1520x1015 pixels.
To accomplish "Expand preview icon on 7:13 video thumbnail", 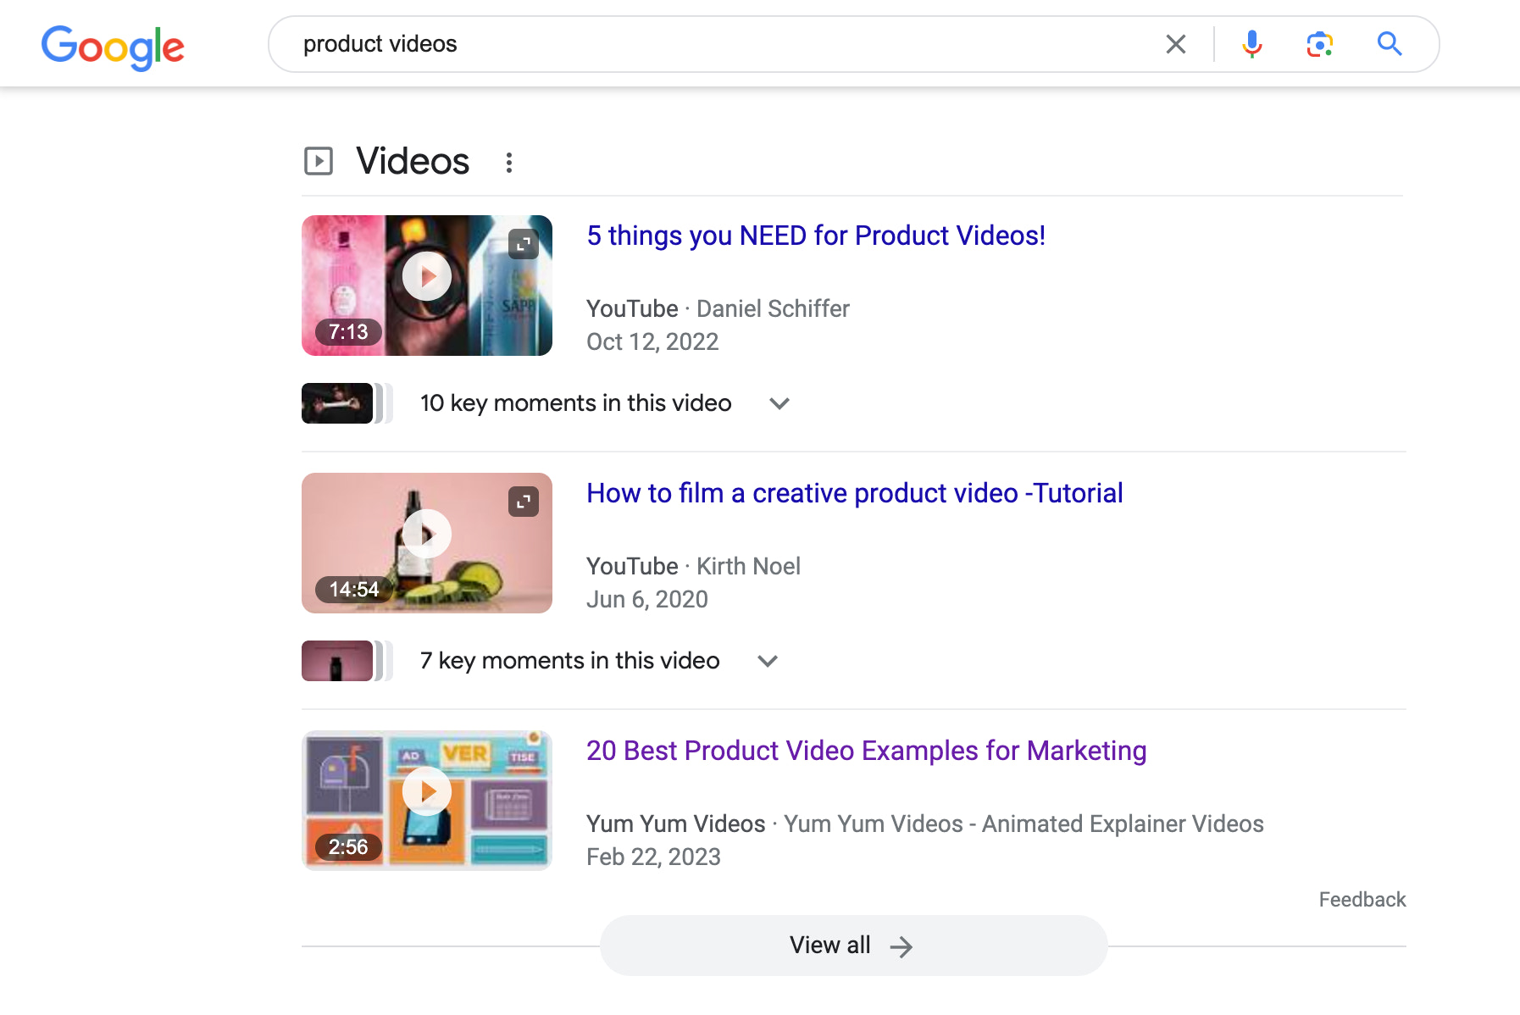I will pyautogui.click(x=524, y=244).
